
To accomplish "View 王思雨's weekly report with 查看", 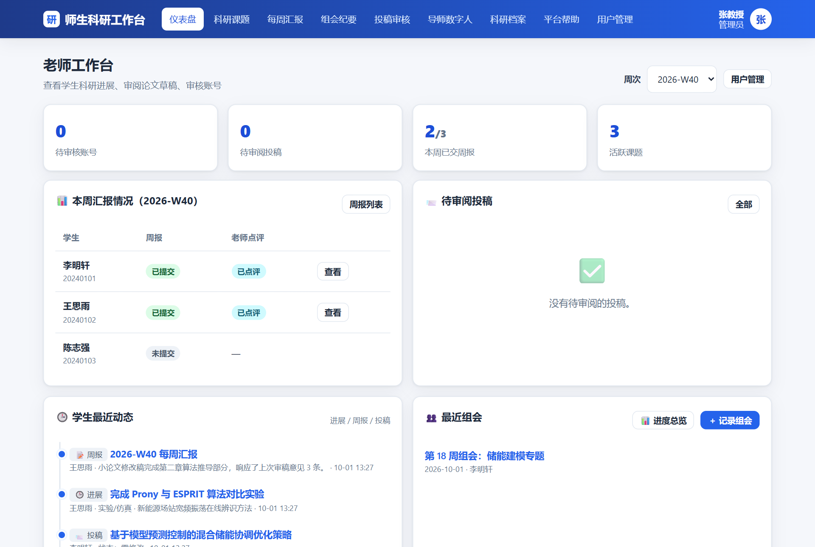I will point(333,313).
